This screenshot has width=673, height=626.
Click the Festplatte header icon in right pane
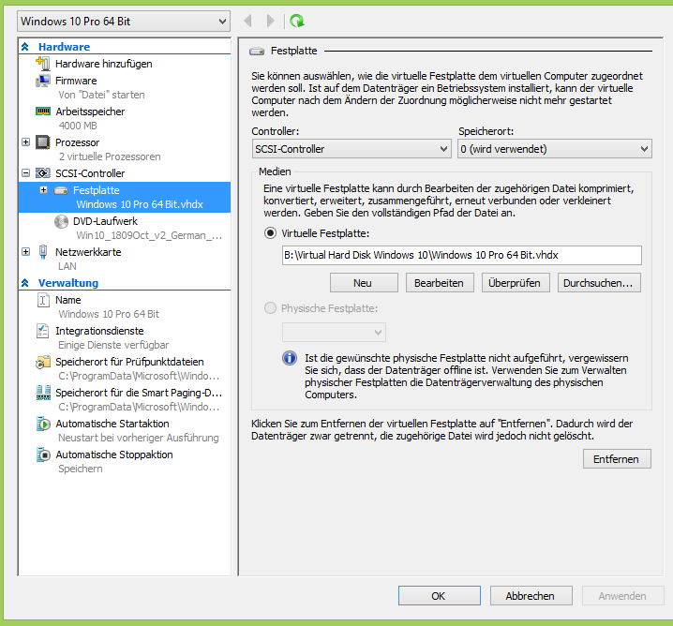[257, 52]
